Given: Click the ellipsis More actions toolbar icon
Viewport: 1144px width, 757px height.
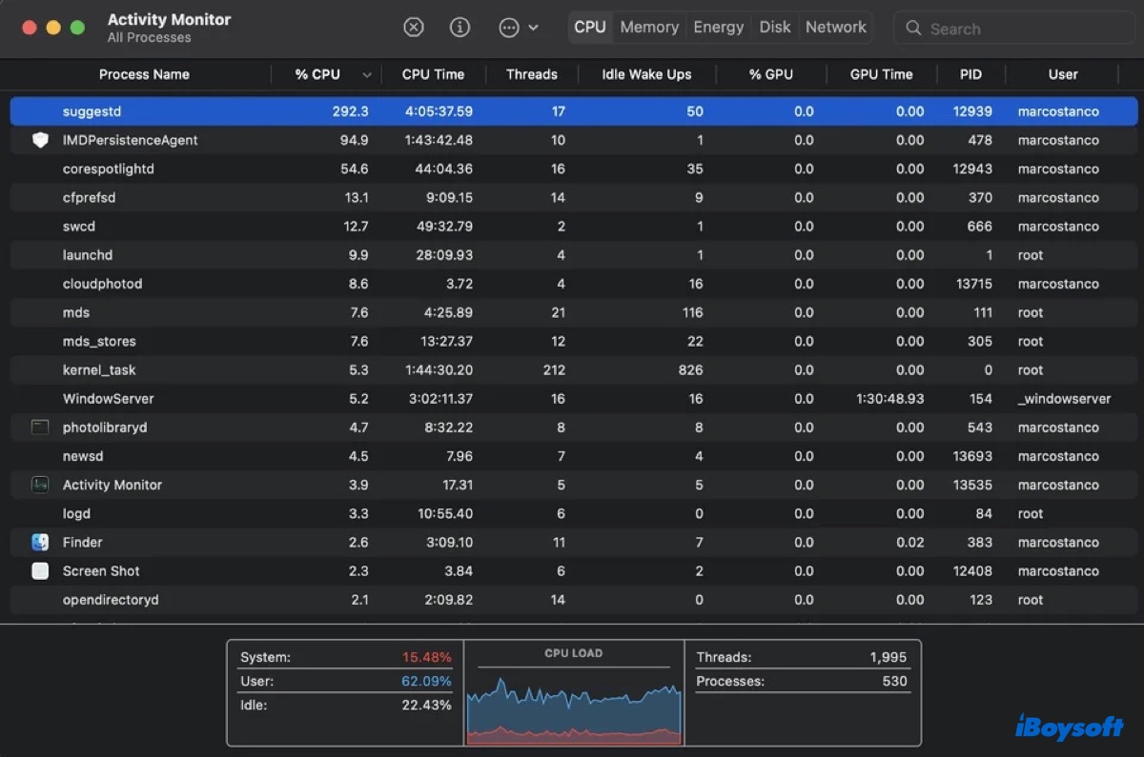Looking at the screenshot, I should pyautogui.click(x=509, y=28).
